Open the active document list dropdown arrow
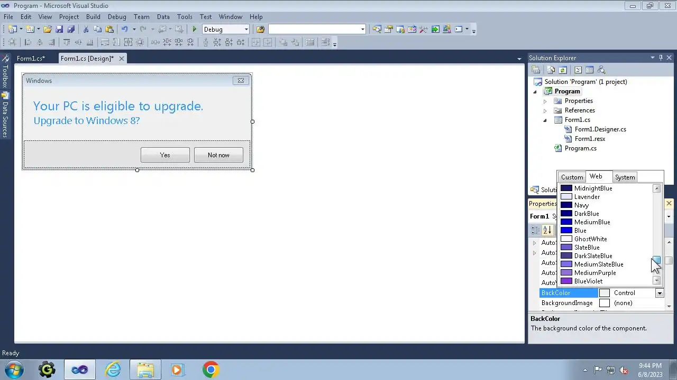The width and height of the screenshot is (677, 380). (x=519, y=59)
